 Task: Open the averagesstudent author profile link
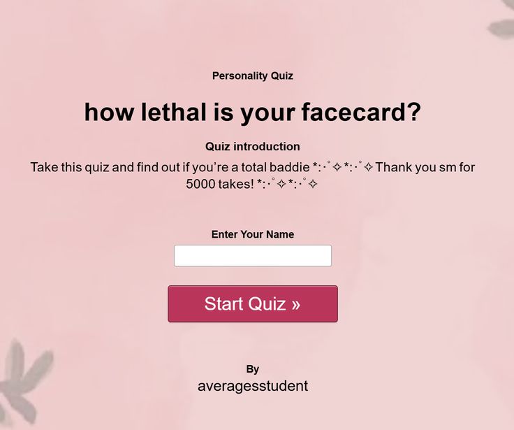[252, 386]
